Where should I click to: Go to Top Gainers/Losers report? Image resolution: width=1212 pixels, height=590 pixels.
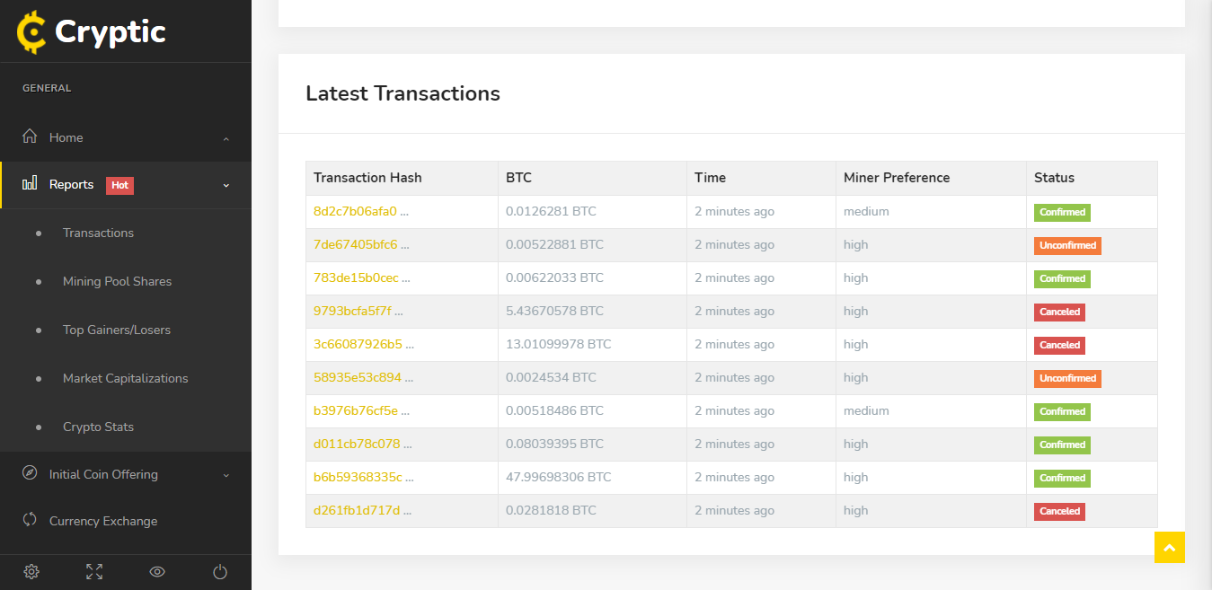(x=116, y=330)
